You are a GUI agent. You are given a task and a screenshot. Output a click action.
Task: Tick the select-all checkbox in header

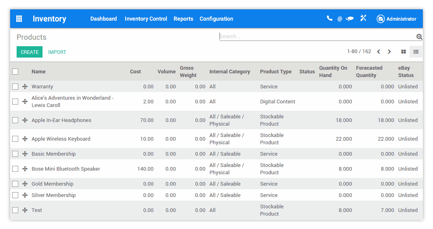[x=15, y=72]
